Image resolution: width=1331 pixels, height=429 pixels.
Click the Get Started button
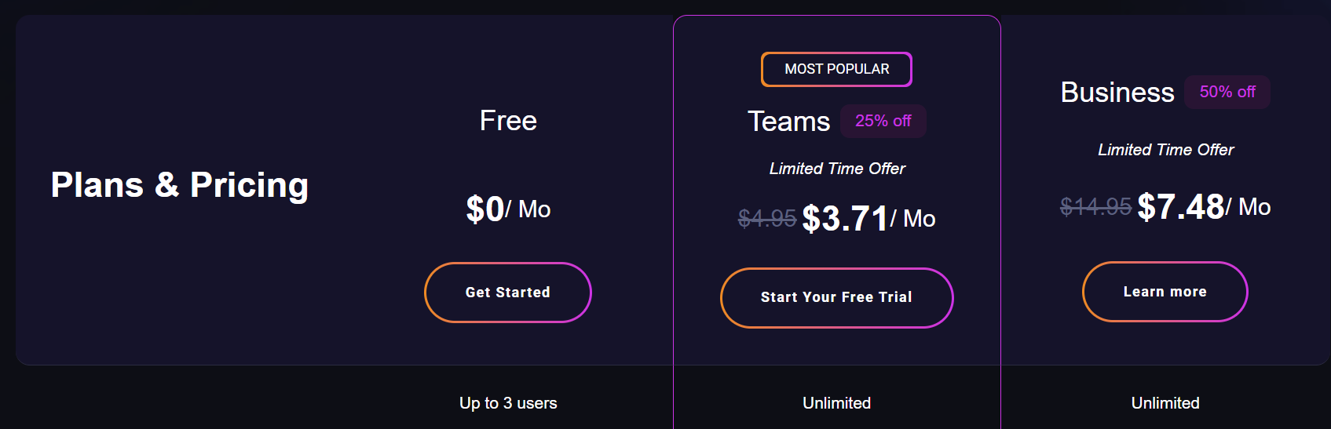(x=508, y=293)
